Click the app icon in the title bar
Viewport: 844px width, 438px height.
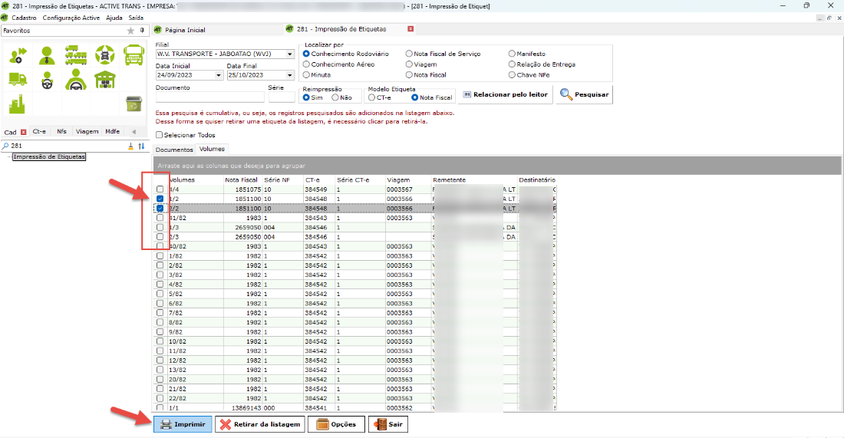tap(5, 6)
